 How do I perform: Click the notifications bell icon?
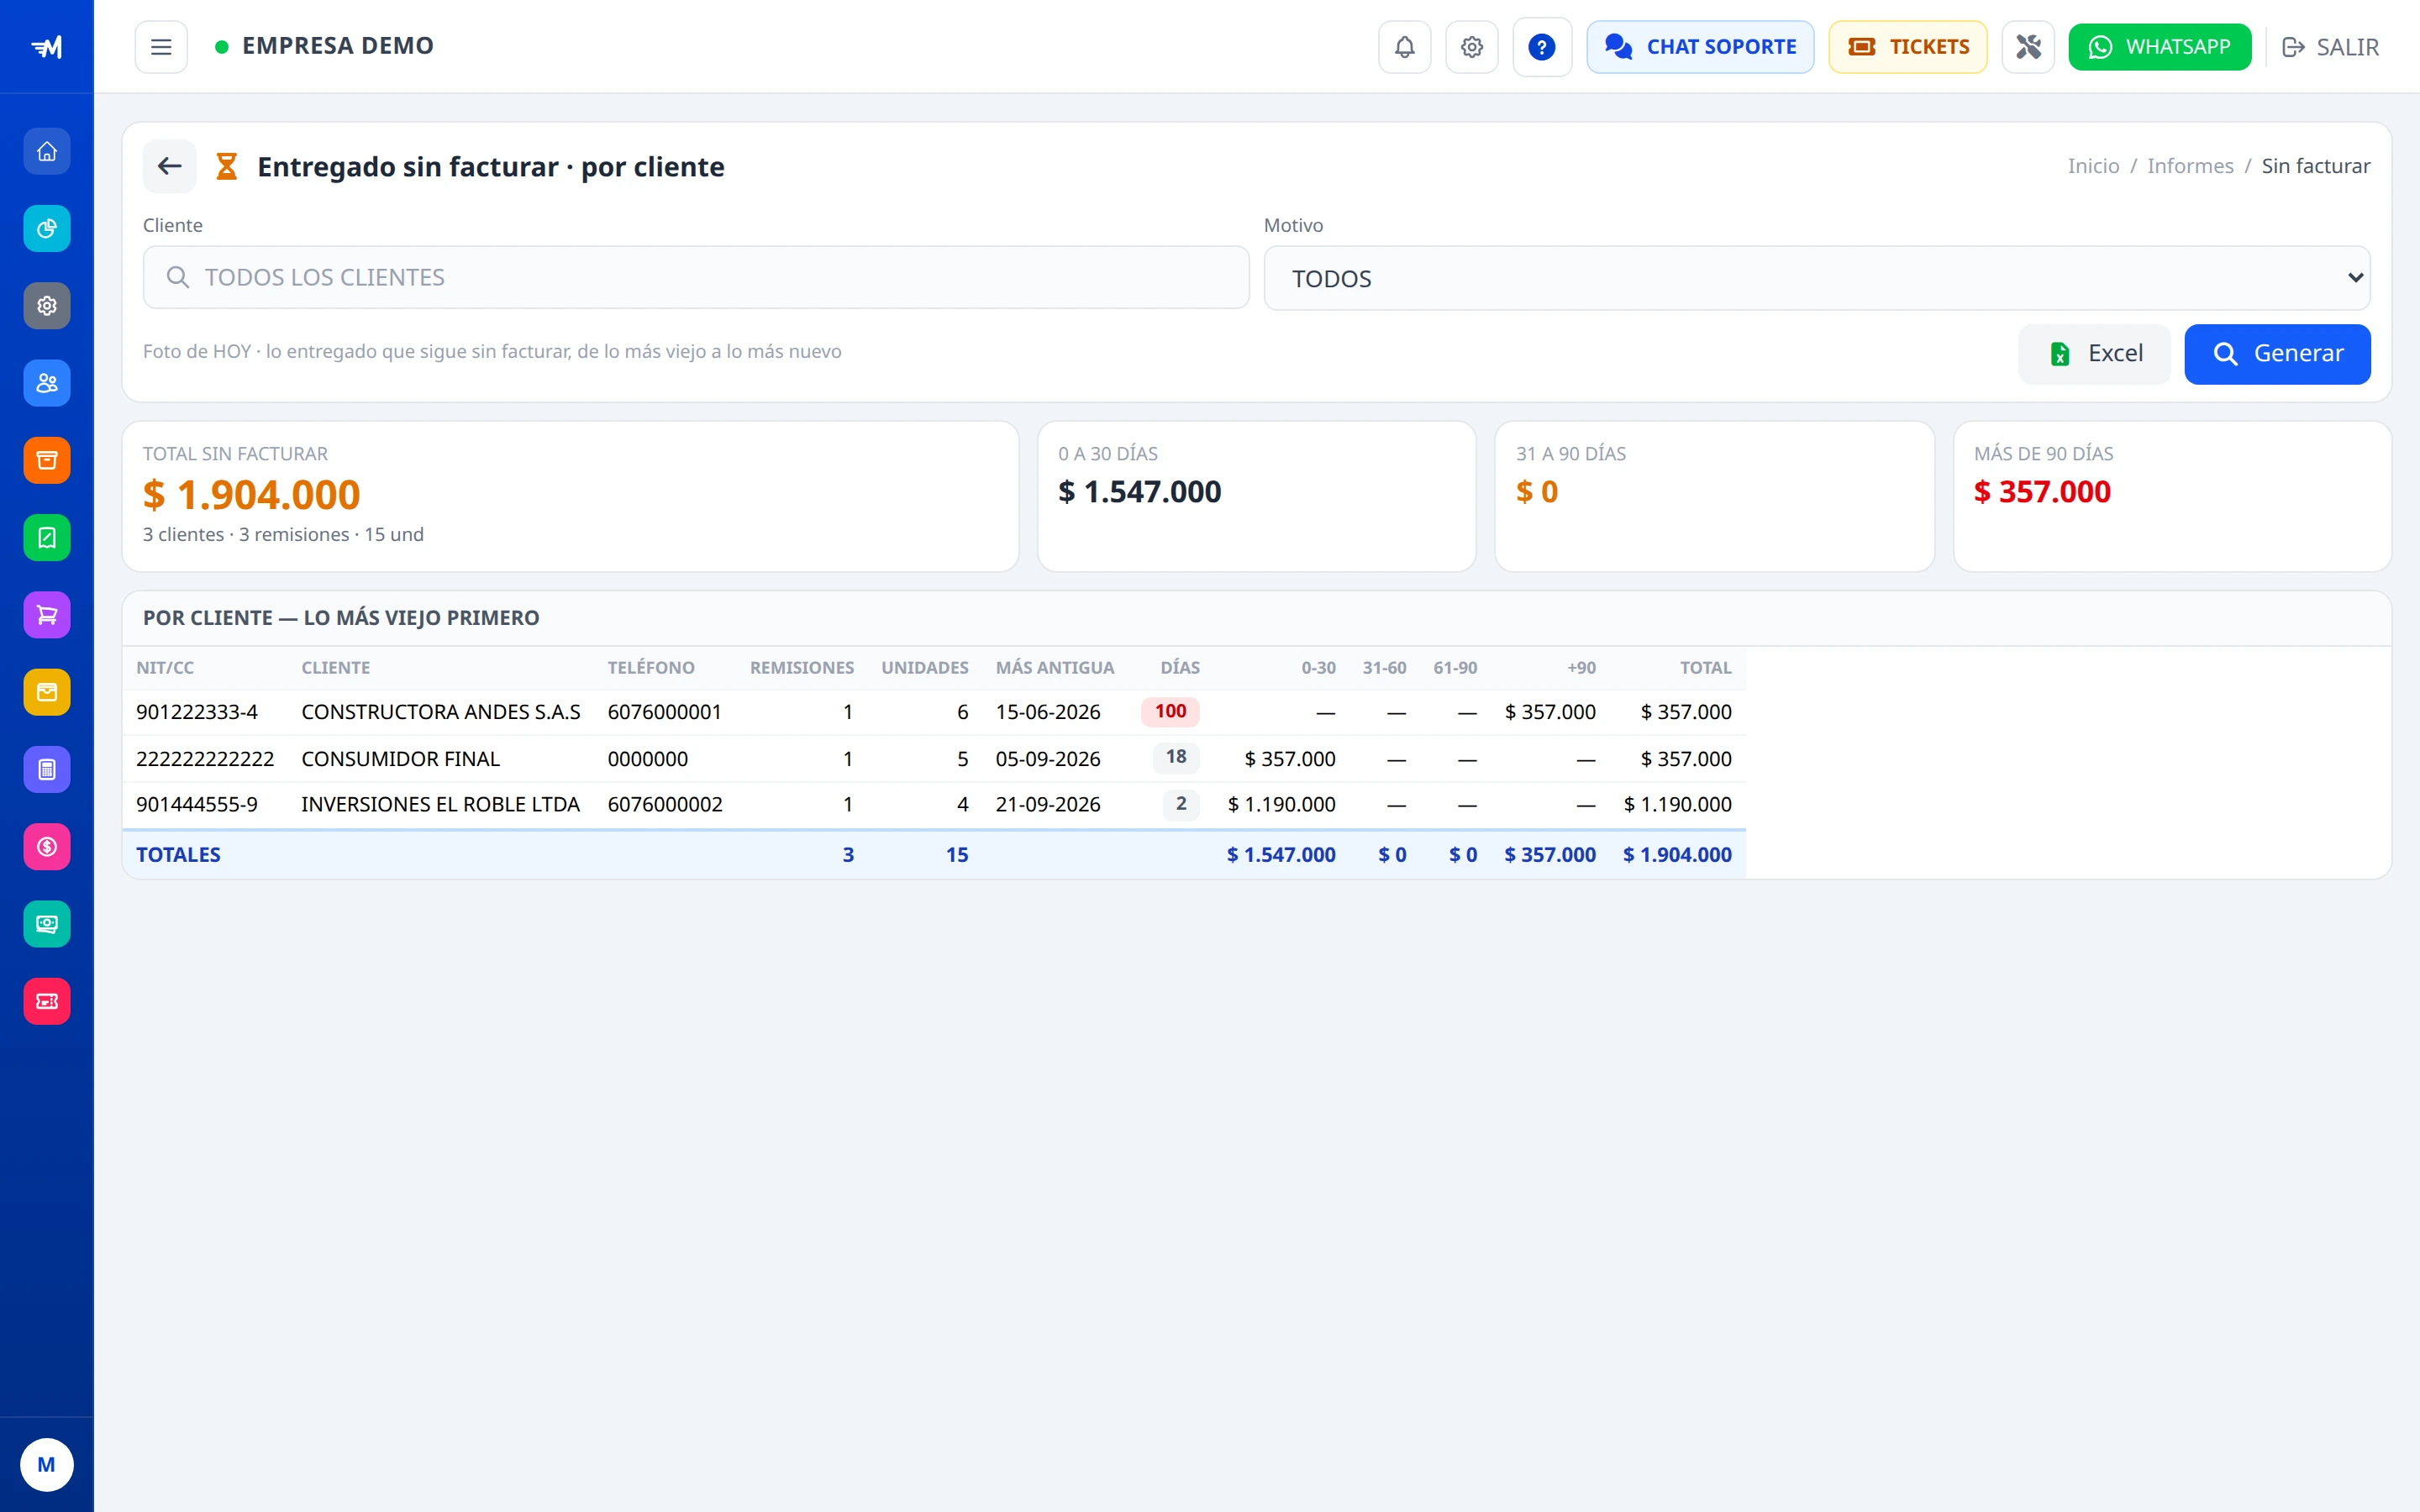(1404, 47)
